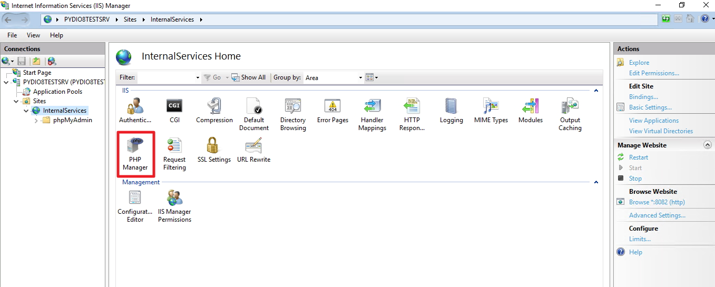715x287 pixels.
Task: Open Limits under Configure
Action: pos(640,239)
